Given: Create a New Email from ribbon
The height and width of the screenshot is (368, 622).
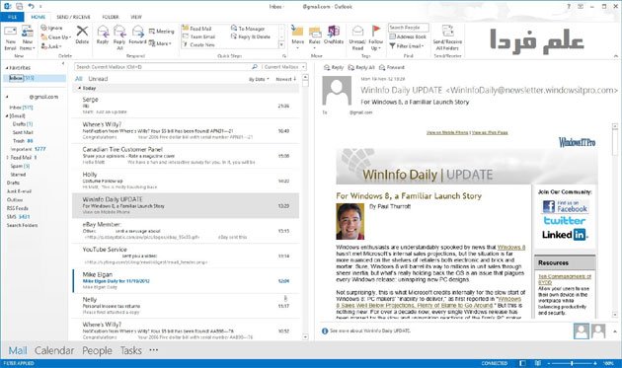Looking at the screenshot, I should 10,37.
